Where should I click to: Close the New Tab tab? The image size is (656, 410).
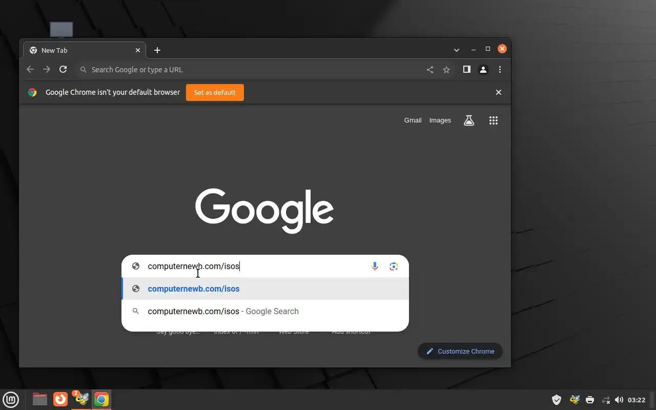138,50
